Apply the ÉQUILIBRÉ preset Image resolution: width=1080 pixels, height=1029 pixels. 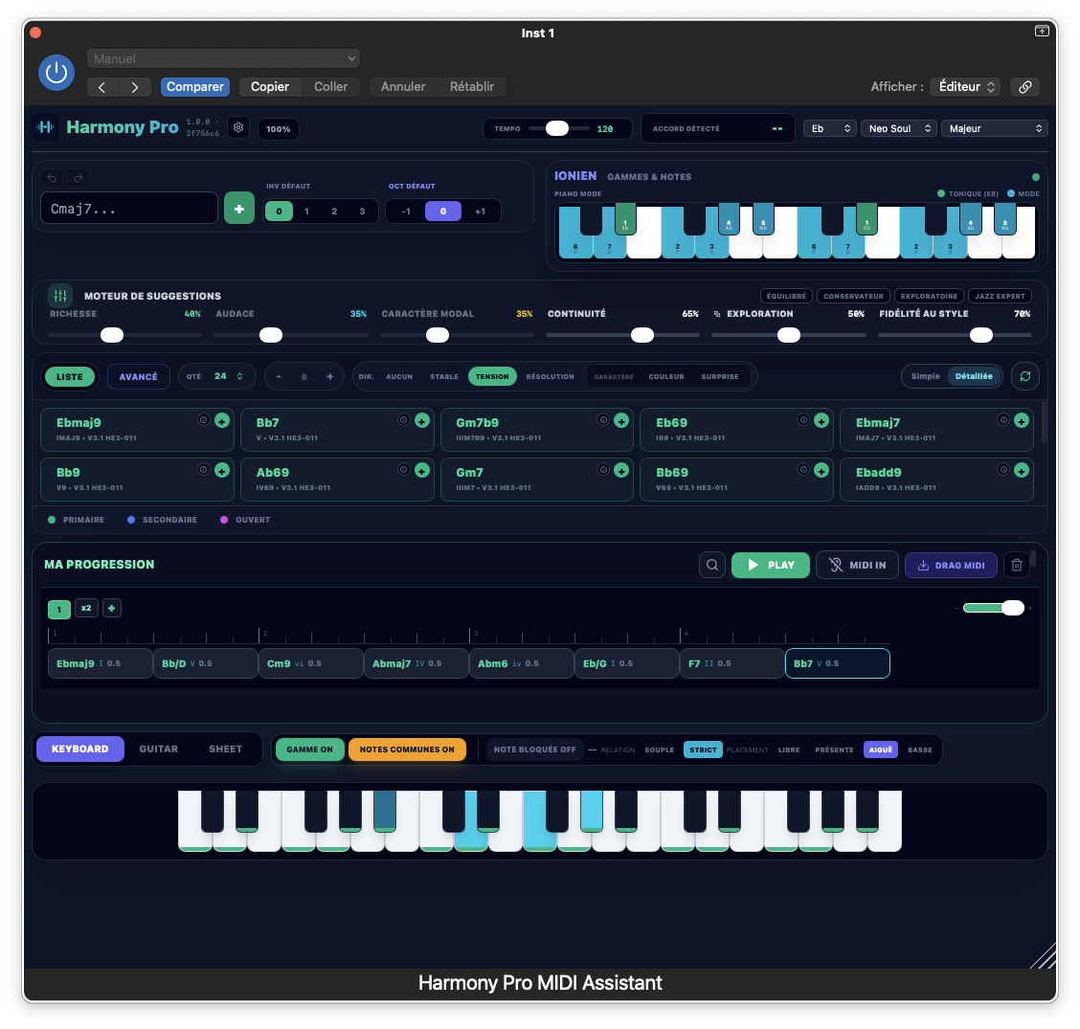786,296
